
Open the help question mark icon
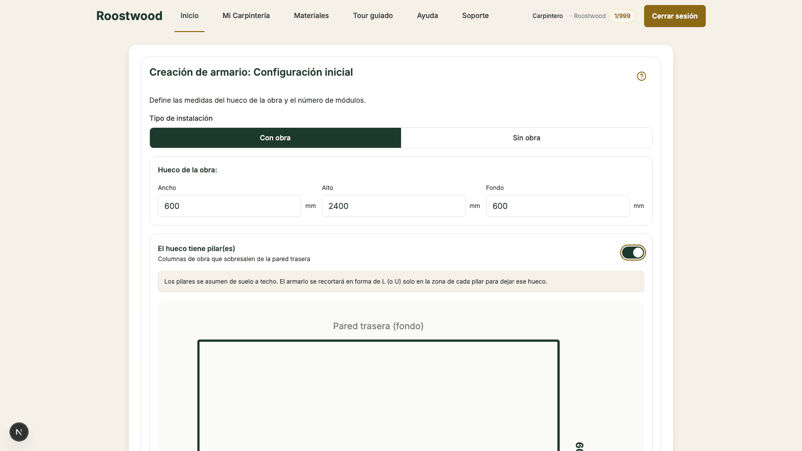(642, 76)
